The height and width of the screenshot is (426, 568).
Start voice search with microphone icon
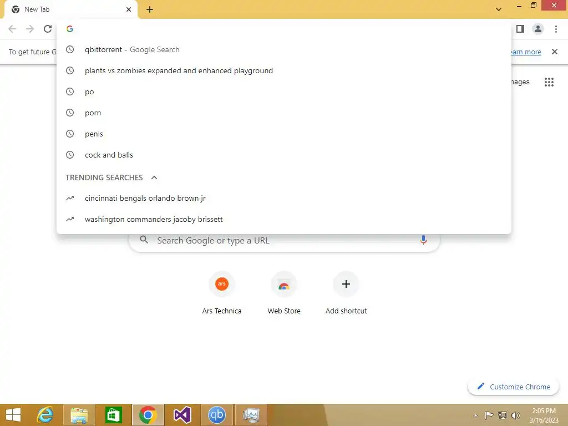coord(423,240)
